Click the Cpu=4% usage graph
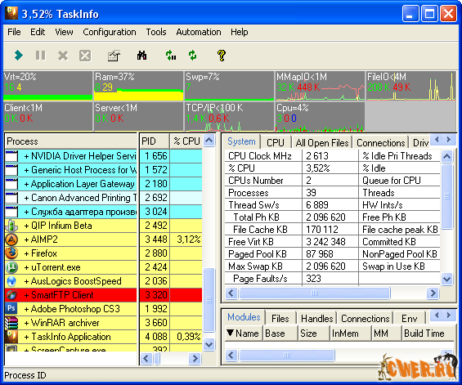The height and width of the screenshot is (385, 462). tap(320, 117)
